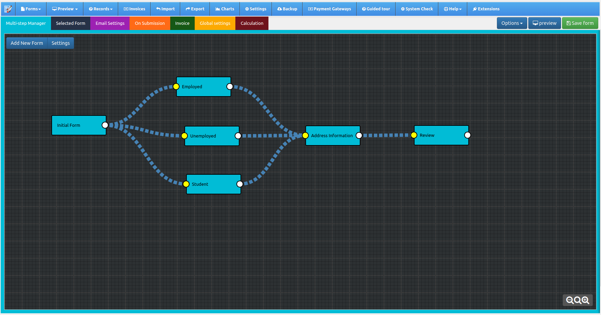Open the Forms dropdown menu
The width and height of the screenshot is (601, 315).
pos(31,9)
